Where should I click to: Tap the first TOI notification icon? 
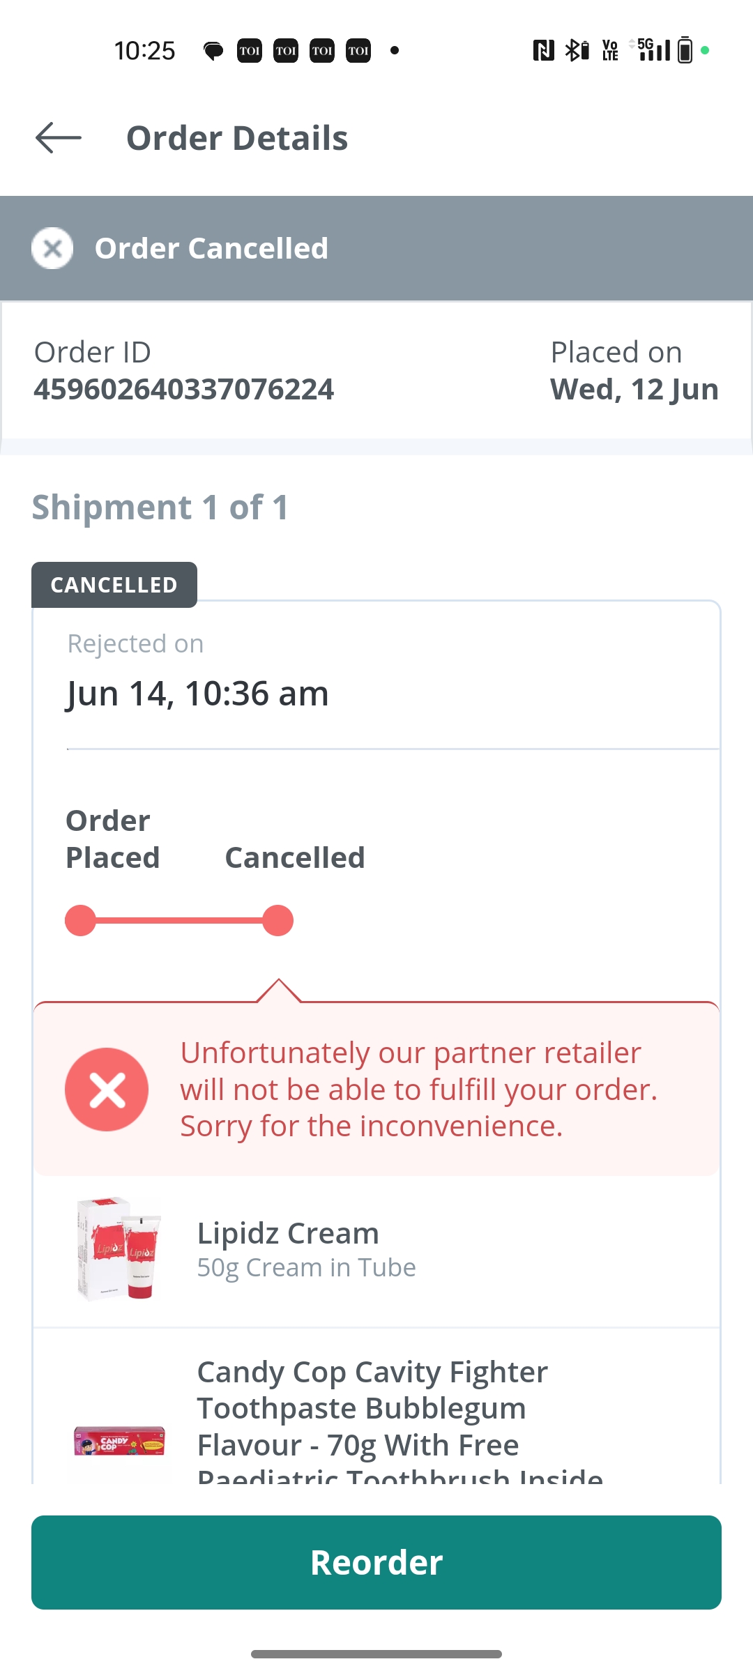point(250,51)
